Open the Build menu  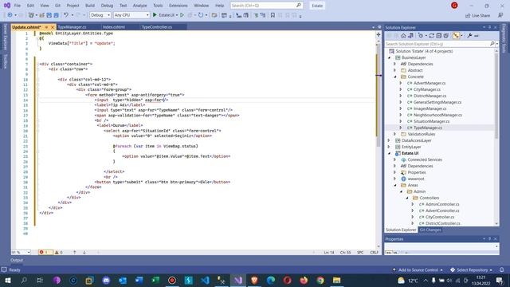tap(90, 6)
